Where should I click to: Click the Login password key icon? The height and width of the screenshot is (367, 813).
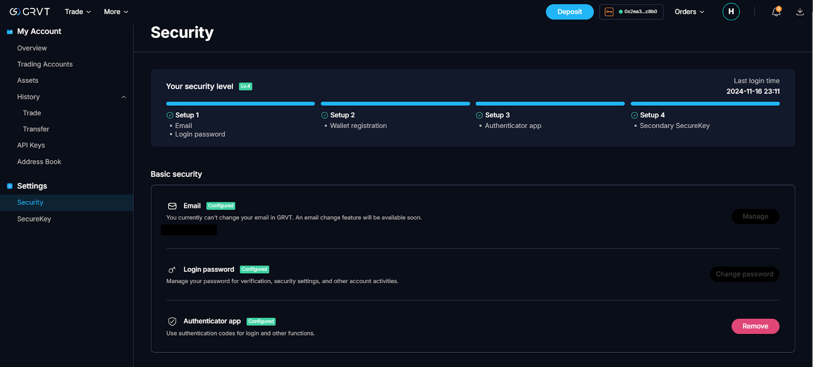click(x=172, y=270)
